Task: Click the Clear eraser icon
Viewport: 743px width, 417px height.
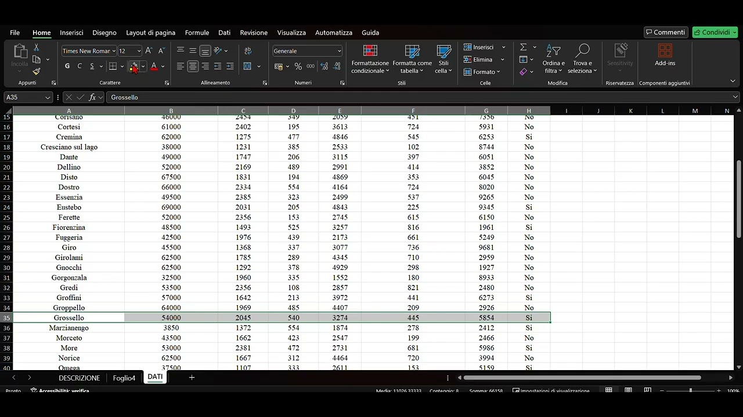Action: pos(523,72)
